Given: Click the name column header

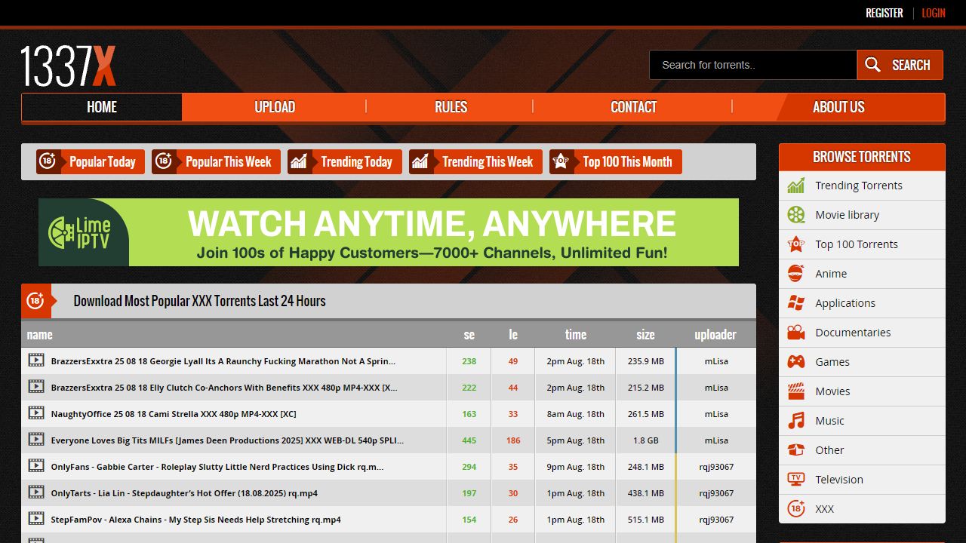Looking at the screenshot, I should (x=40, y=335).
